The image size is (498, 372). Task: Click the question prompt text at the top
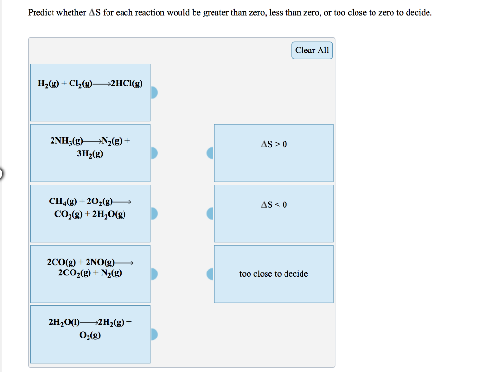(x=229, y=12)
